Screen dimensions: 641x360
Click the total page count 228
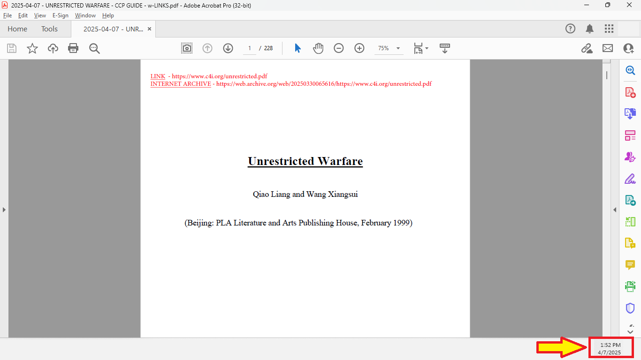tap(268, 48)
